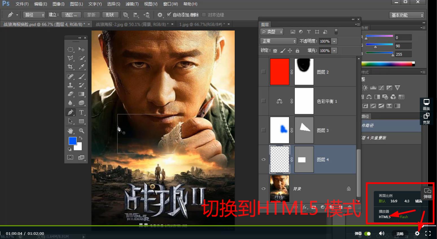Swap foreground and background colors
The width and height of the screenshot is (437, 239).
click(x=81, y=138)
